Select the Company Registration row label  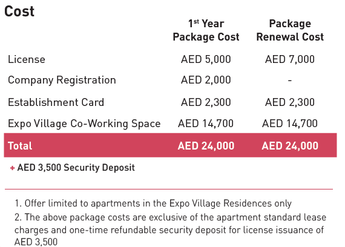coord(62,80)
